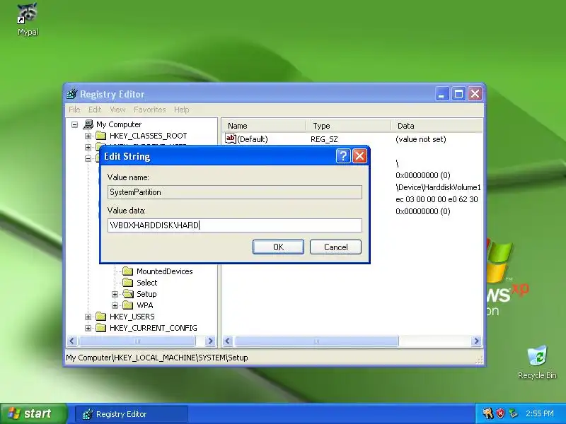Select the 'ec 03 00 00 00 e0 62 30' data
This screenshot has width=566, height=424.
point(437,199)
